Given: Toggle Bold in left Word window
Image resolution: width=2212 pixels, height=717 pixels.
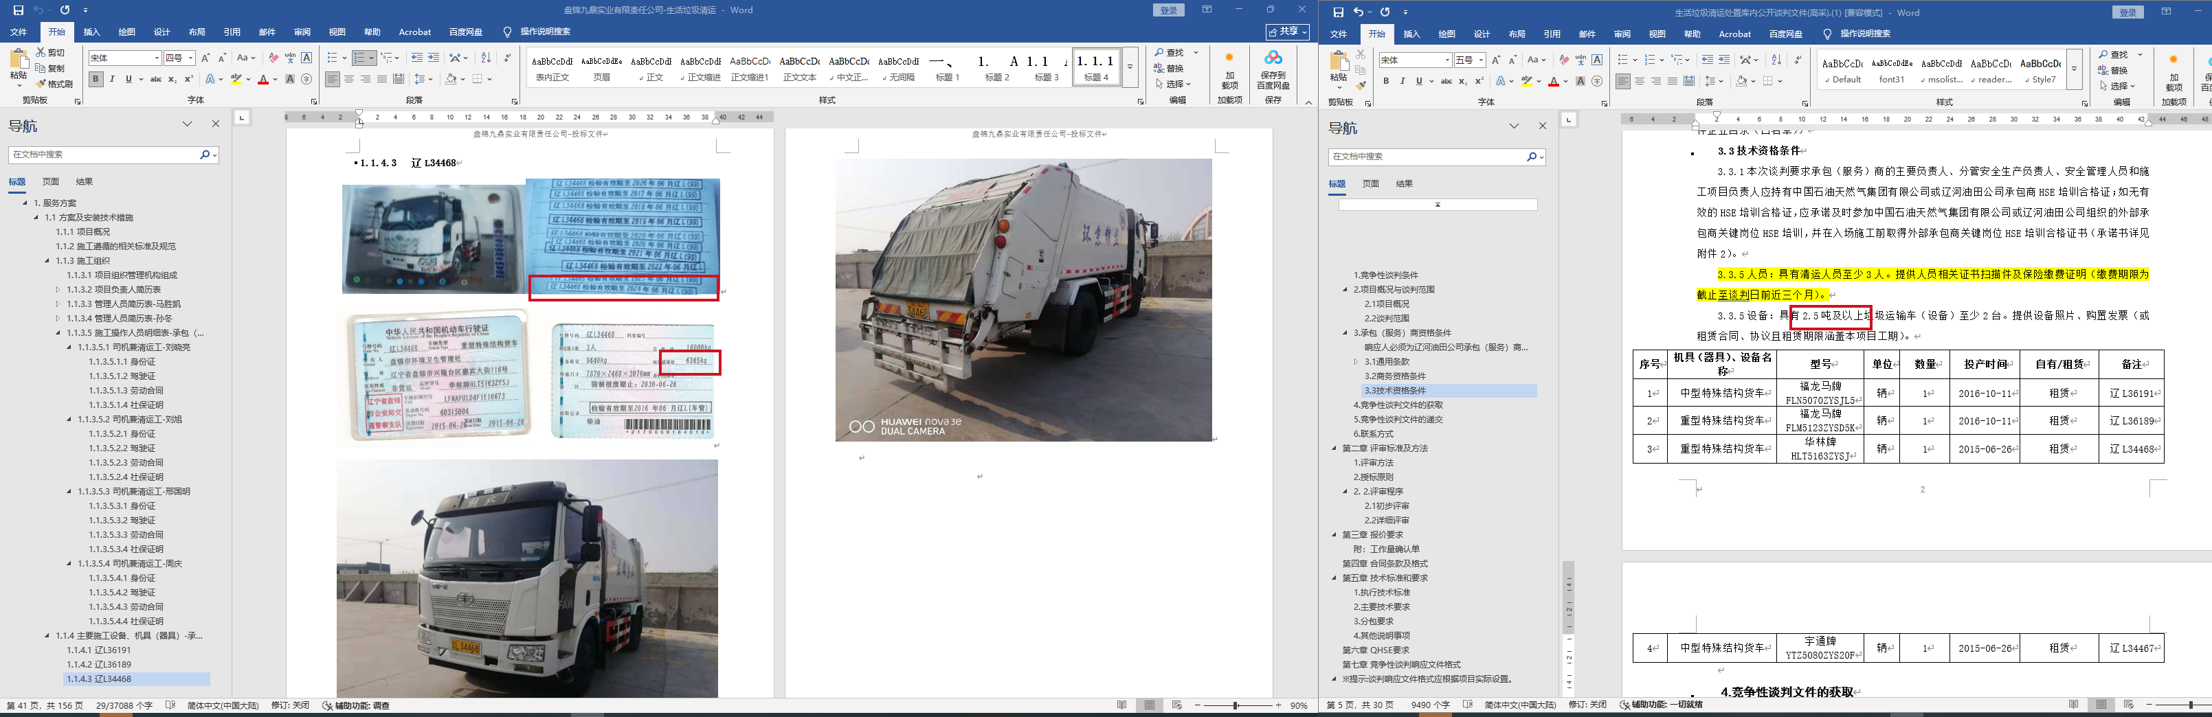Looking at the screenshot, I should point(96,80).
